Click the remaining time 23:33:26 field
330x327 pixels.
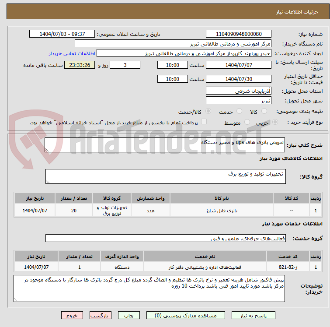click(x=80, y=65)
